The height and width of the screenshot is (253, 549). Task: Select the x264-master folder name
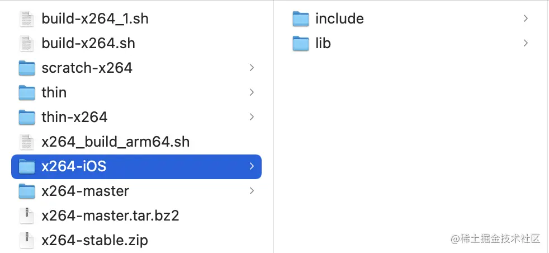pos(85,191)
